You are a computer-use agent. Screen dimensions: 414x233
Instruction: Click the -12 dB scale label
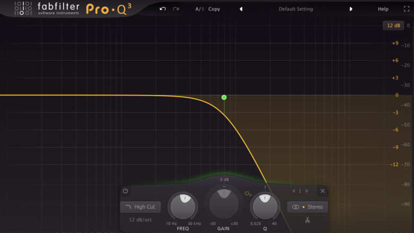pos(394,165)
